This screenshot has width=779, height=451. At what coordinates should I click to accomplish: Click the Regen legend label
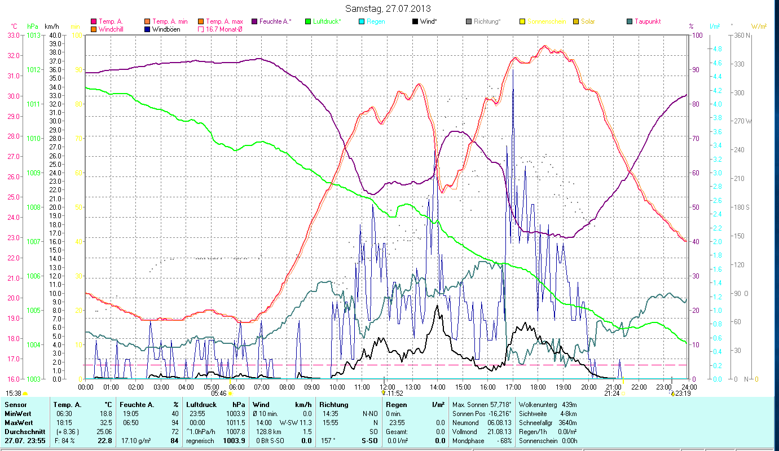click(376, 21)
